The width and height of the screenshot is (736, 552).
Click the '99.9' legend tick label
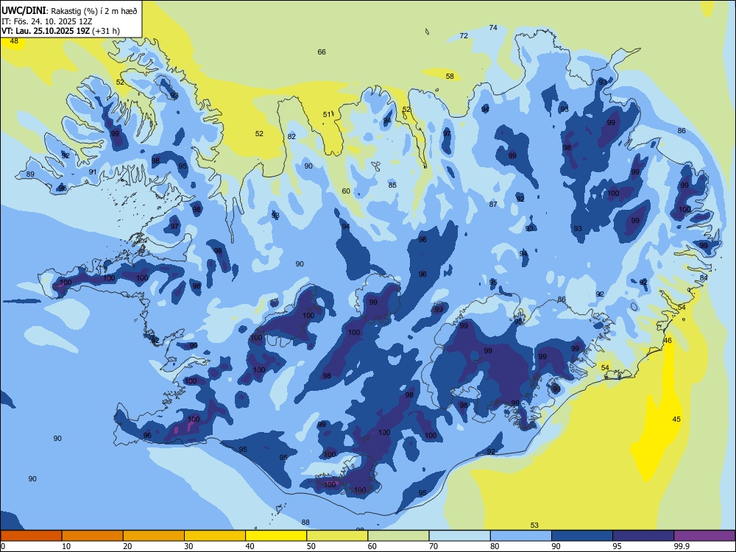682,546
